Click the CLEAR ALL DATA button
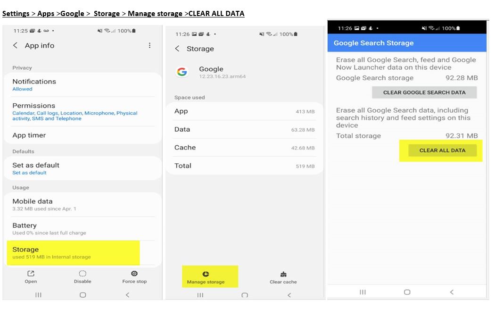The image size is (495, 309). coord(442,150)
